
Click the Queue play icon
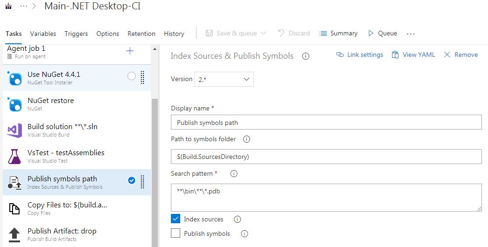pos(371,34)
